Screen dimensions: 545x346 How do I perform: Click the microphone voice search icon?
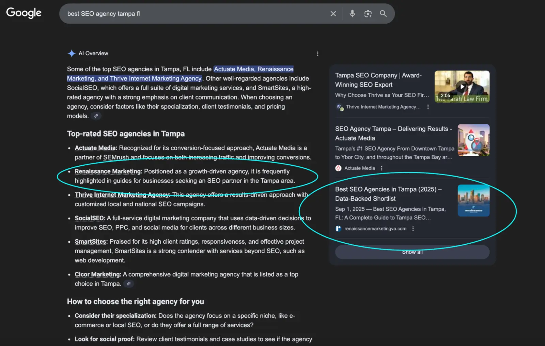[x=352, y=14]
